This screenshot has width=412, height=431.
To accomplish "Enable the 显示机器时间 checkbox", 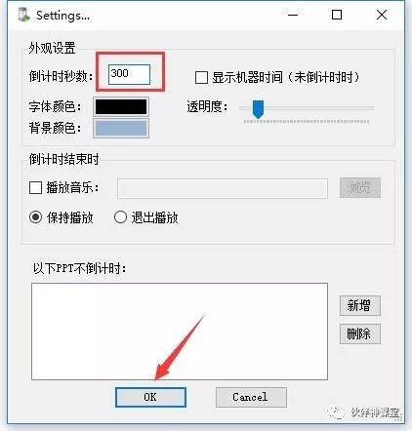I will (x=201, y=78).
